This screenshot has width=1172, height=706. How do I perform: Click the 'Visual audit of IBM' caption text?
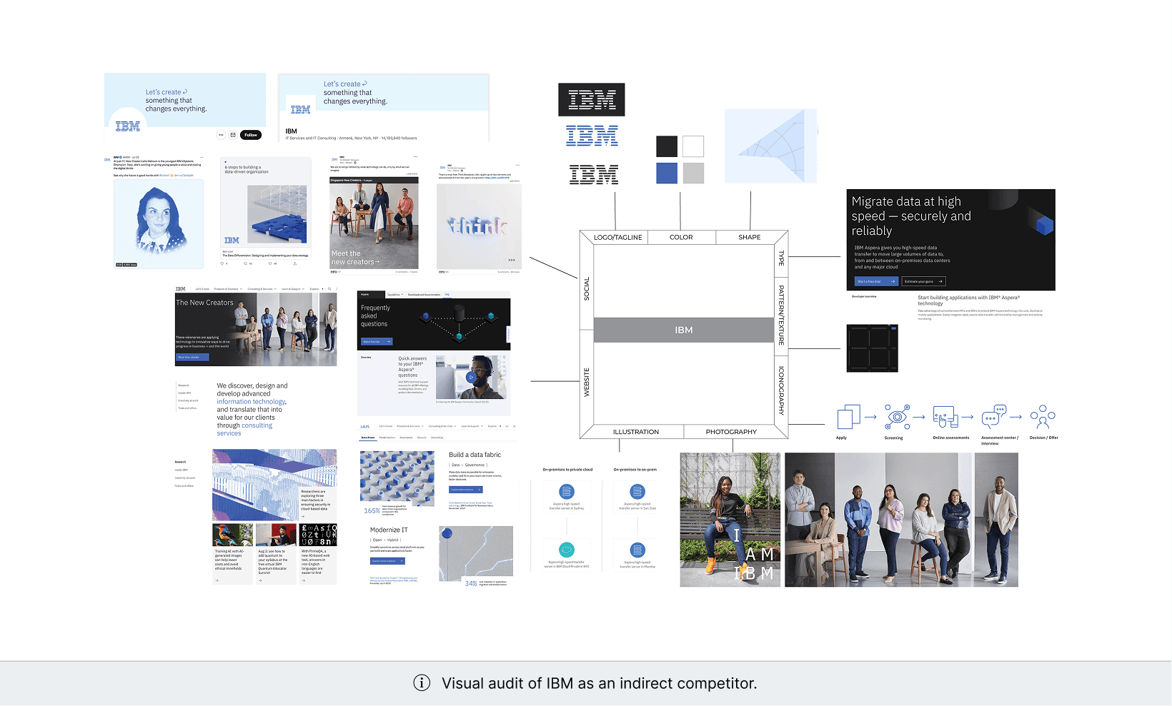tap(599, 683)
